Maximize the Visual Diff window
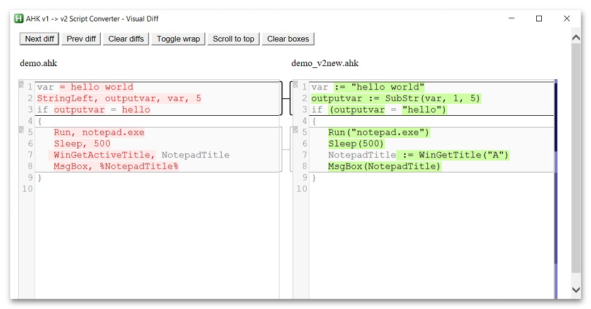Image resolution: width=591 pixels, height=309 pixels. (x=539, y=18)
